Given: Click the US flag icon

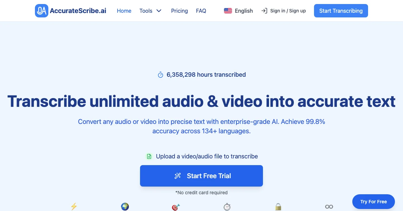Looking at the screenshot, I should pyautogui.click(x=228, y=11).
